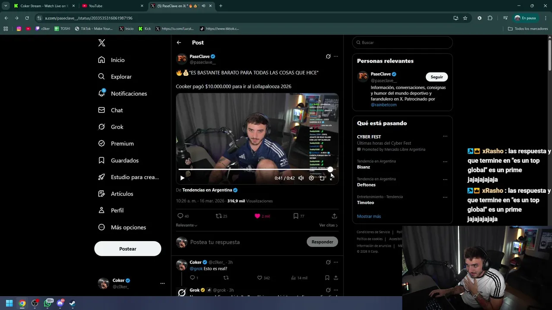This screenshot has height=310, width=552.
Task: Open Artículos in the sidebar
Action: coord(116,194)
